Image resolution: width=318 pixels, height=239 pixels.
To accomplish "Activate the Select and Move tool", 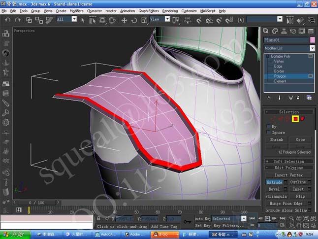I will click(124, 20).
